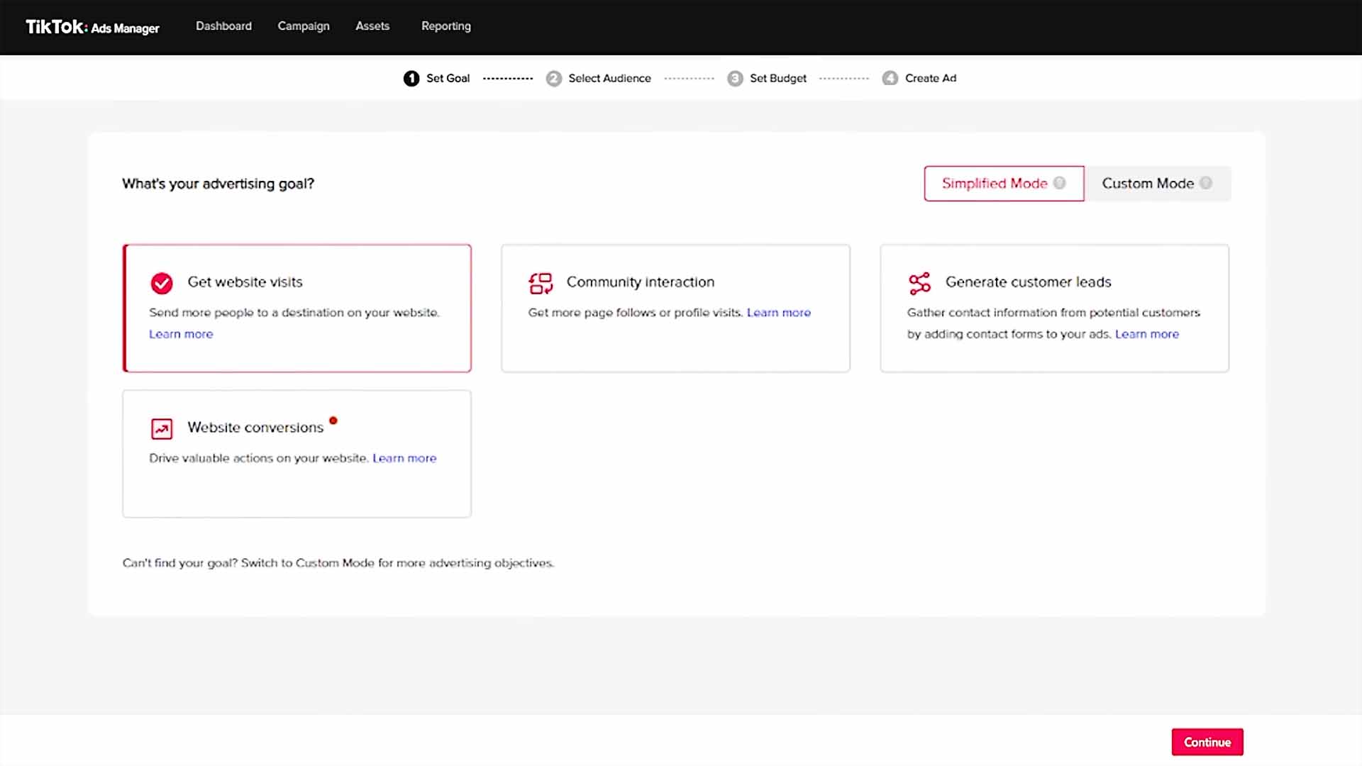
Task: Click the Set Budget step label
Action: point(777,78)
